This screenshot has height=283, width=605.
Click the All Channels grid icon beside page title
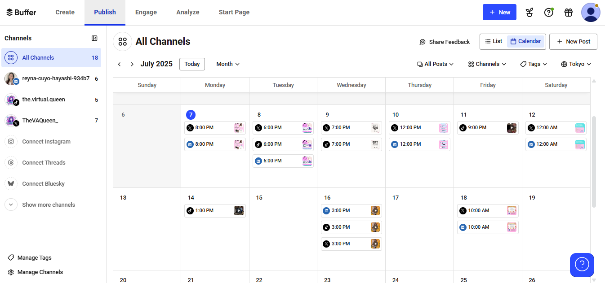(122, 42)
